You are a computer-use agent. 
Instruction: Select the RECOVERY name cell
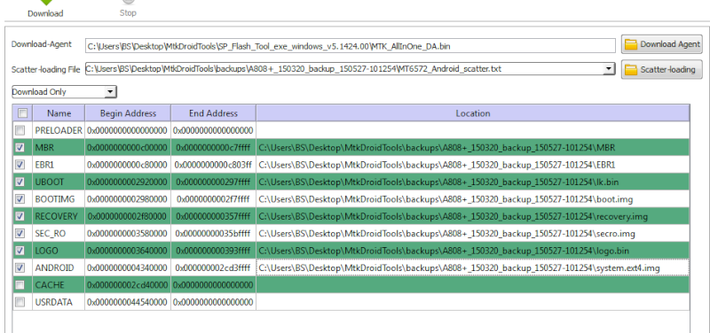click(59, 216)
